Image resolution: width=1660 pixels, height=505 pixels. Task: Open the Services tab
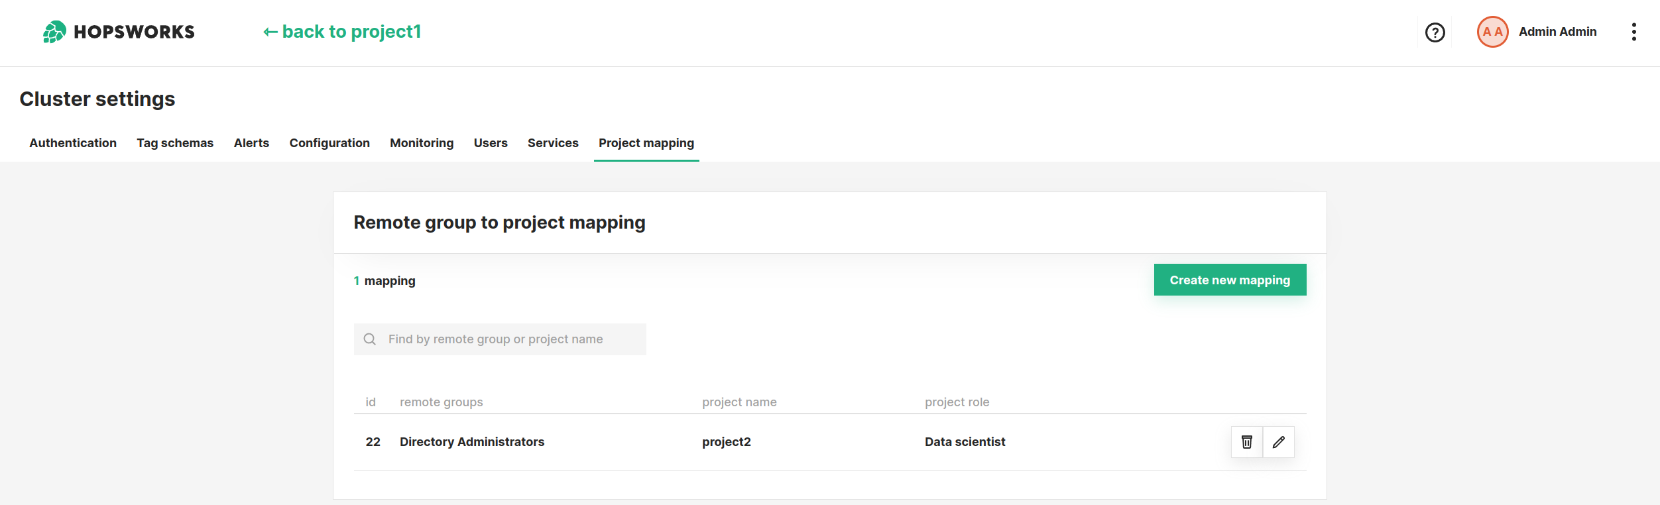click(553, 143)
